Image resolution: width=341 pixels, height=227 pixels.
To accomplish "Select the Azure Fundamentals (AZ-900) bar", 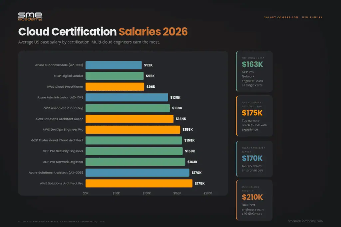I will tap(114, 65).
